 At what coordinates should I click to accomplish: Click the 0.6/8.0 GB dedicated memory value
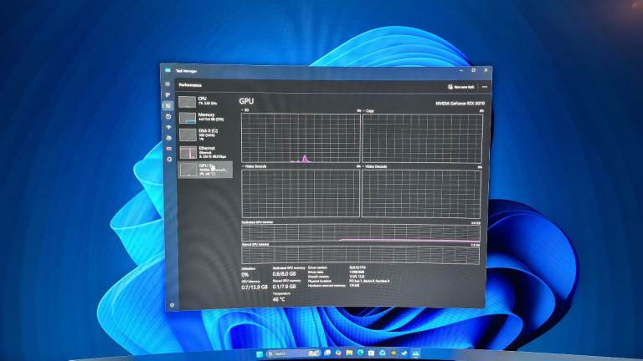pyautogui.click(x=284, y=274)
